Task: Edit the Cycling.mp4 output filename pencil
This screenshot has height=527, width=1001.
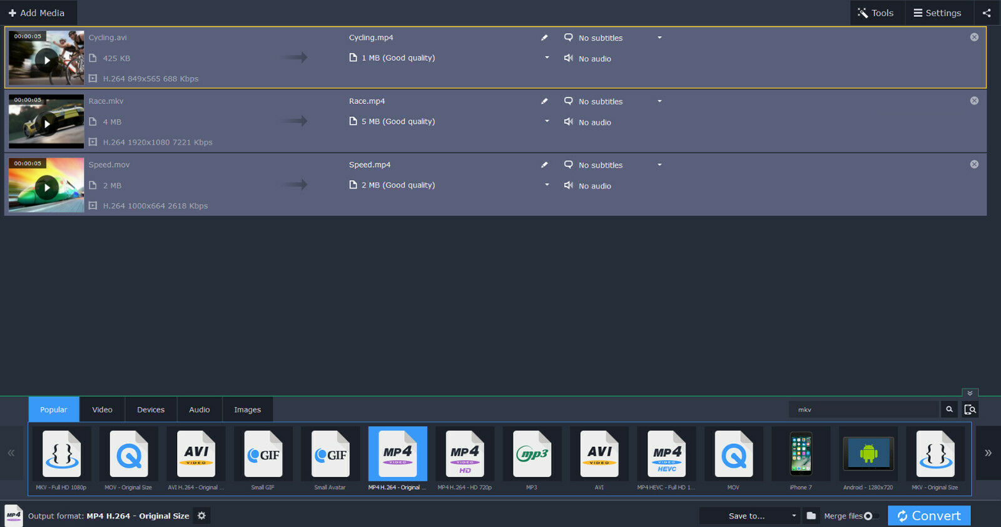Action: [x=544, y=38]
